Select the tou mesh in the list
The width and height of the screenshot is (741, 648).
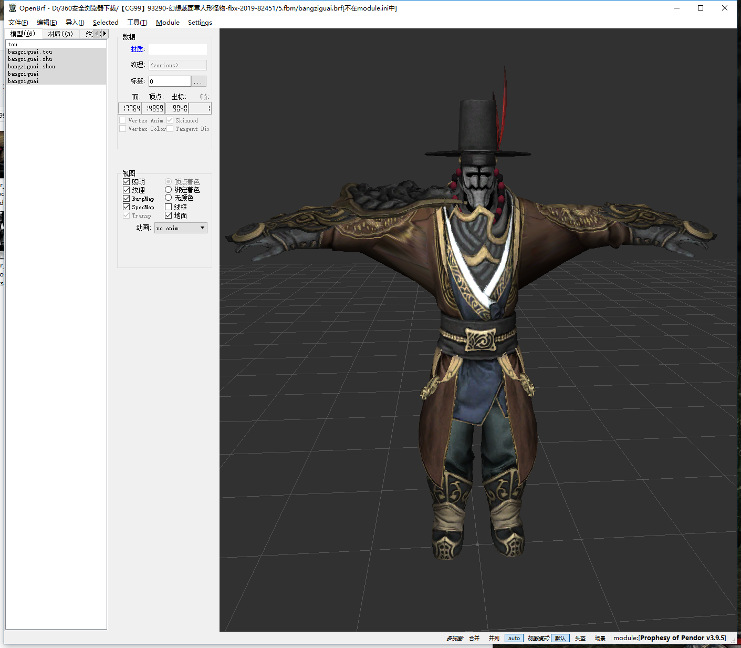point(56,44)
